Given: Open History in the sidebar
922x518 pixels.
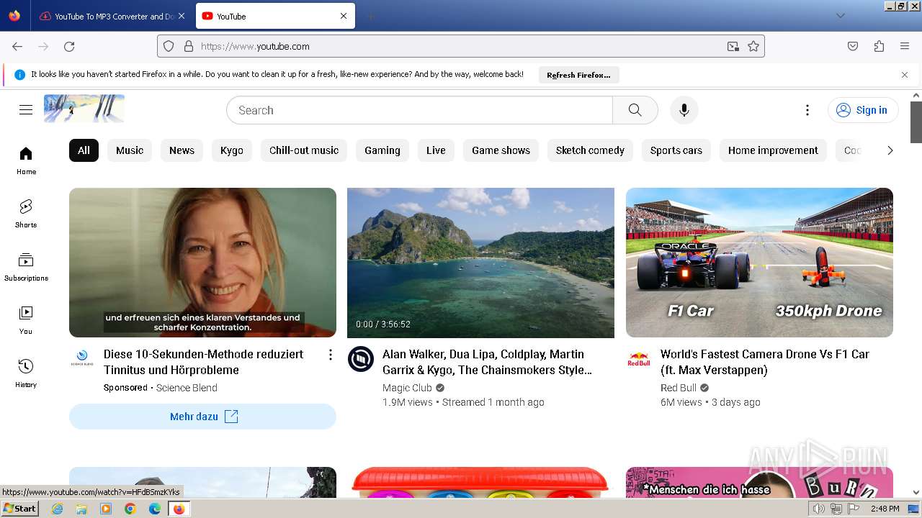Looking at the screenshot, I should coord(26,373).
